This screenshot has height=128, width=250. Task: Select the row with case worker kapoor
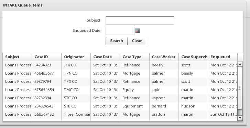point(120,98)
